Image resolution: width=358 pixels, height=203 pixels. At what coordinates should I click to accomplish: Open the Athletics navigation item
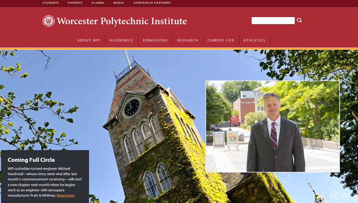coord(254,40)
